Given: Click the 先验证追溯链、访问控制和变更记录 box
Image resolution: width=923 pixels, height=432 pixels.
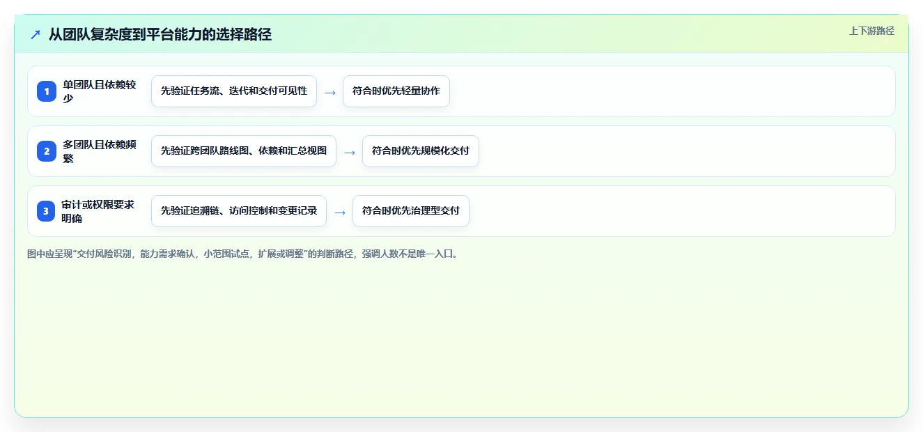Looking at the screenshot, I should [x=239, y=211].
